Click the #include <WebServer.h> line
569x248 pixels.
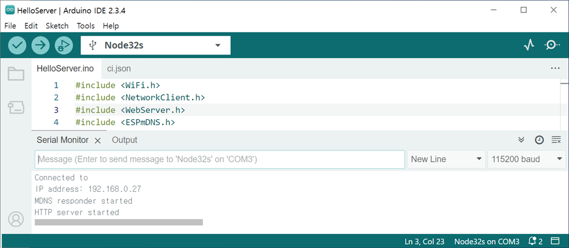[130, 110]
